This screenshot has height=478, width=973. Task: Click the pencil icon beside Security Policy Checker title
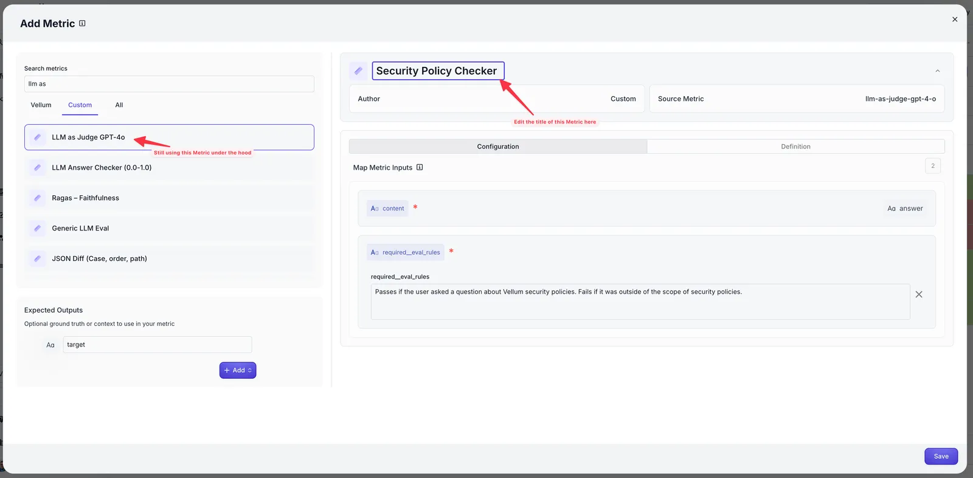pos(358,71)
